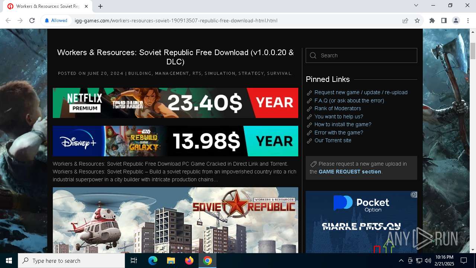Screen dimensions: 476x268
Task: Close the Workers & Resources tab
Action: coord(86,6)
